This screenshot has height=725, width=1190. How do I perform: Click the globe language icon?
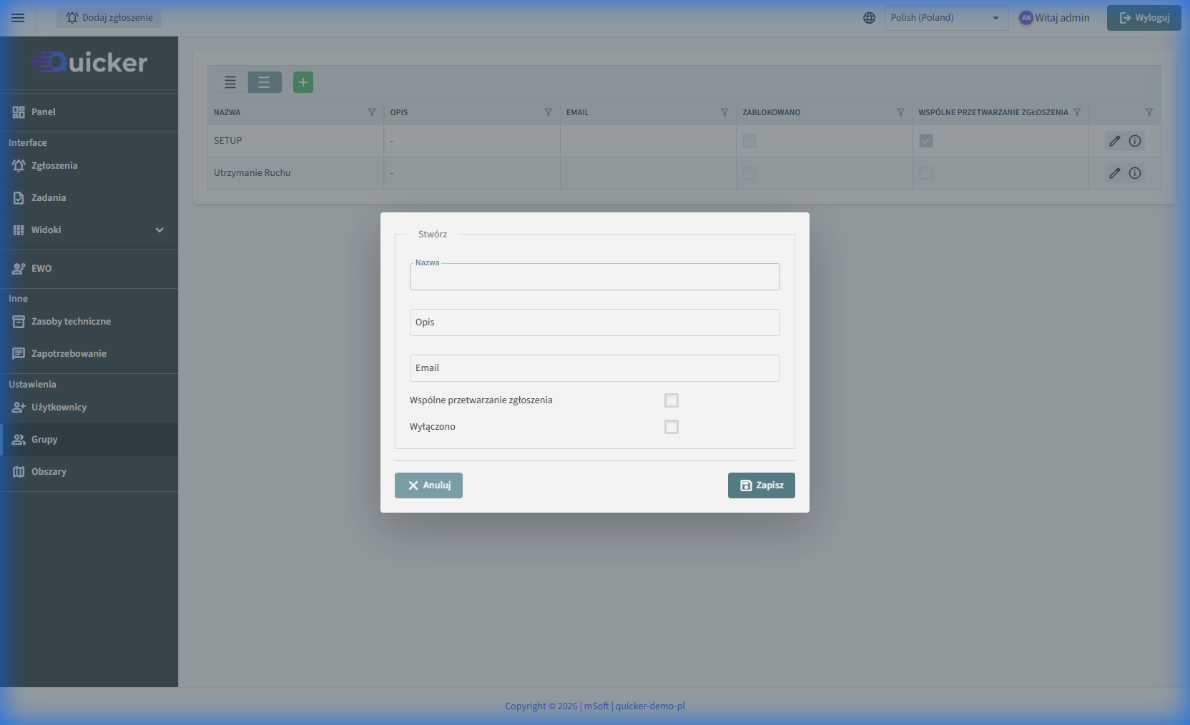pyautogui.click(x=869, y=18)
